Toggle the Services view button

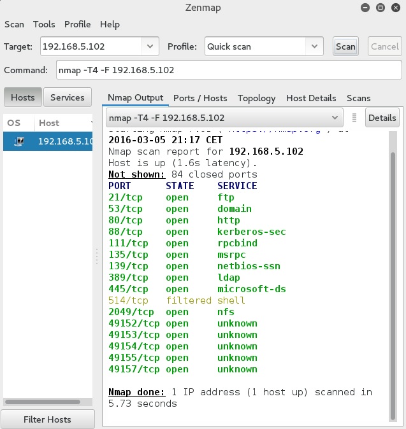pyautogui.click(x=68, y=97)
